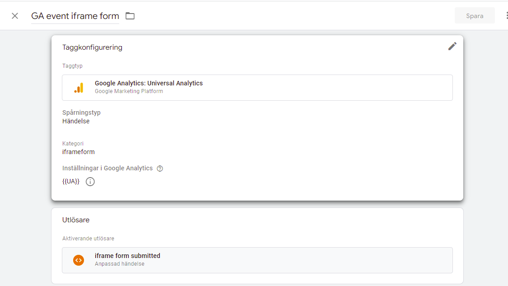This screenshot has width=508, height=286.
Task: Click the Händelse tracking type value
Action: click(x=76, y=121)
